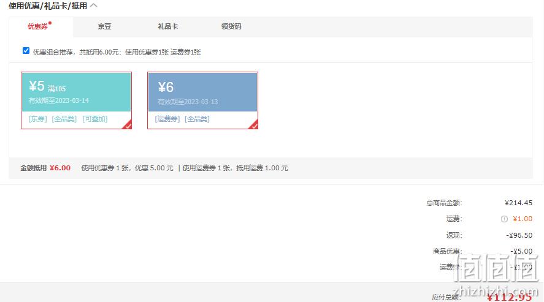This screenshot has height=302, width=544.
Task: Uncheck the 优惠组合推荐 checkbox
Action: [26, 51]
